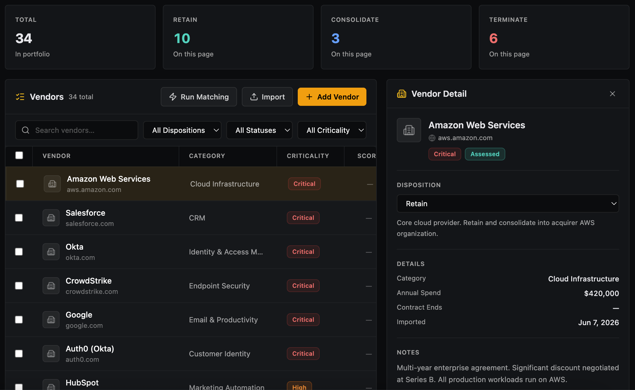Image resolution: width=635 pixels, height=390 pixels.
Task: Select the Google vendor name
Action: (x=79, y=315)
